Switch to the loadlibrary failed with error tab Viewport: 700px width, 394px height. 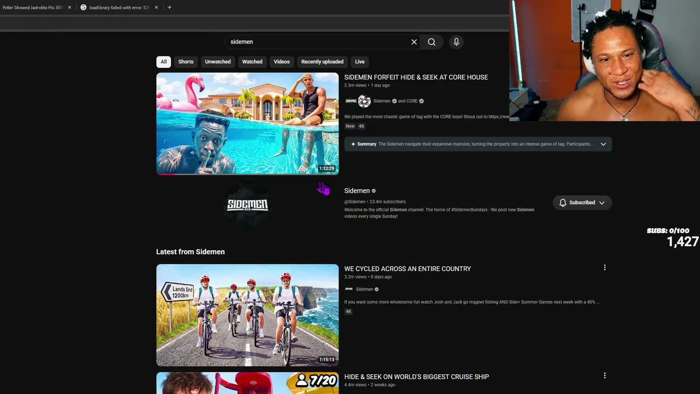[119, 8]
